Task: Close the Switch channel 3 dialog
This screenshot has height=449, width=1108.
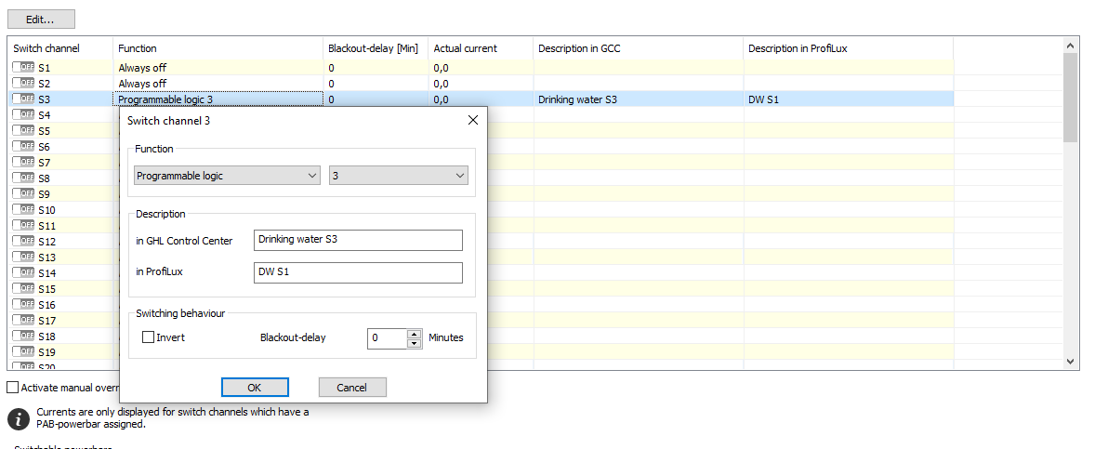Action: [473, 120]
